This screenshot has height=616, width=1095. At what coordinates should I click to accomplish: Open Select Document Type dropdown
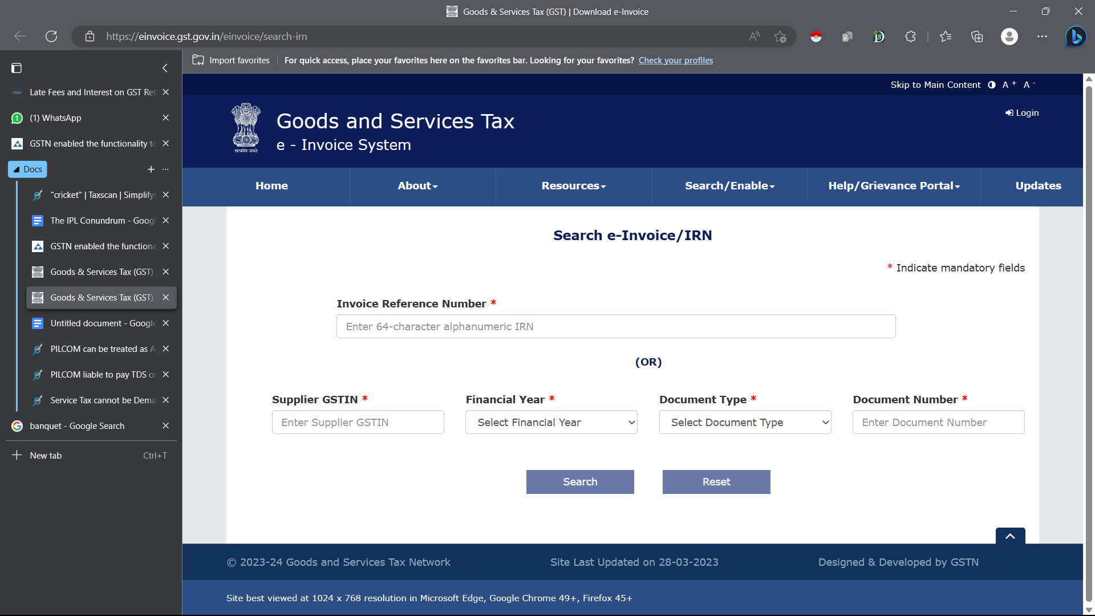[745, 423]
